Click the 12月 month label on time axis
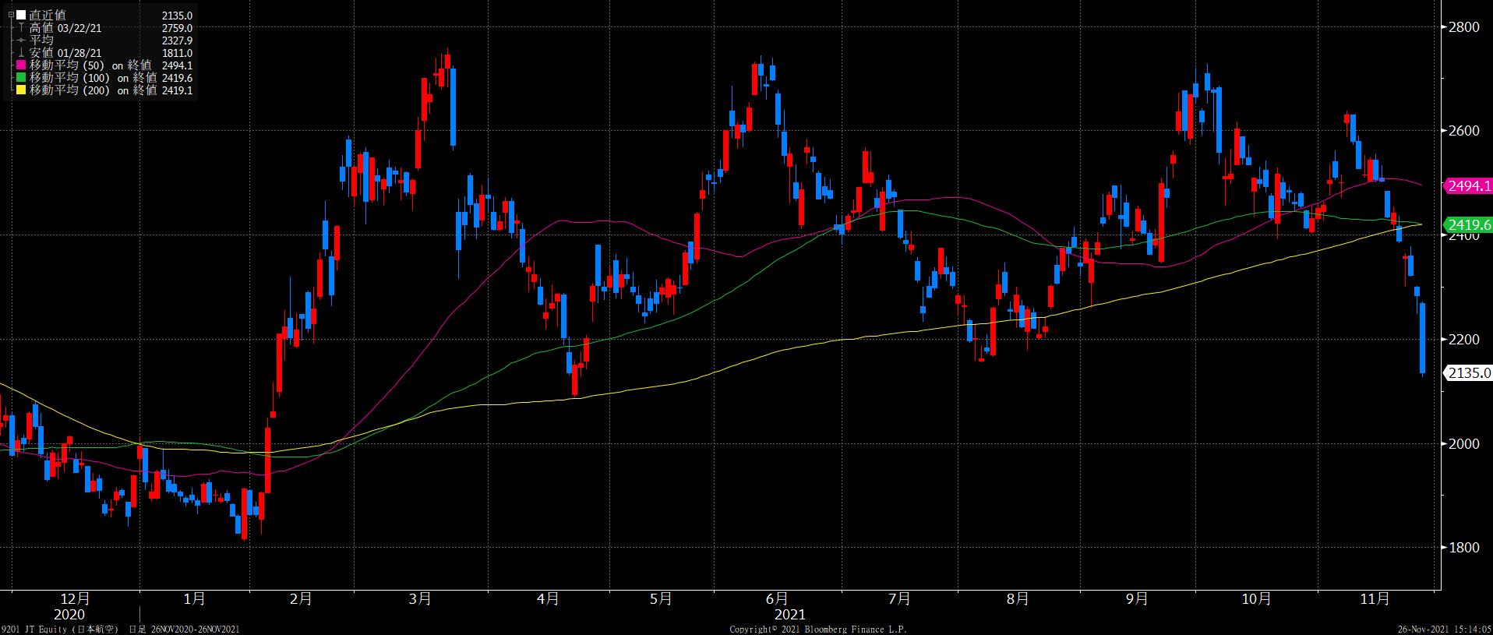The width and height of the screenshot is (1493, 635). tap(75, 598)
